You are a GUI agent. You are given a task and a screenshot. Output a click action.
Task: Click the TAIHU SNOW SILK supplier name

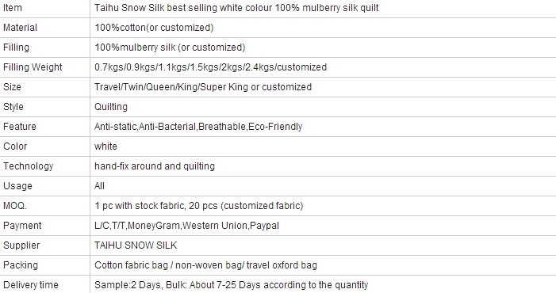(136, 245)
